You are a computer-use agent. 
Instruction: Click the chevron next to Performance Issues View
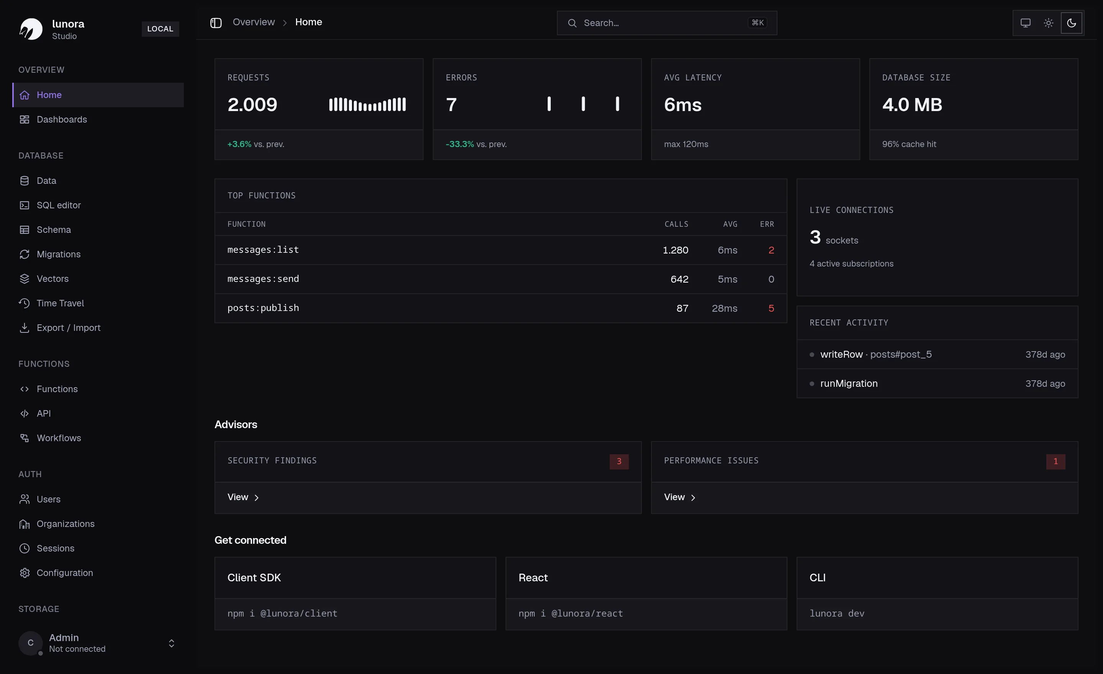click(693, 498)
